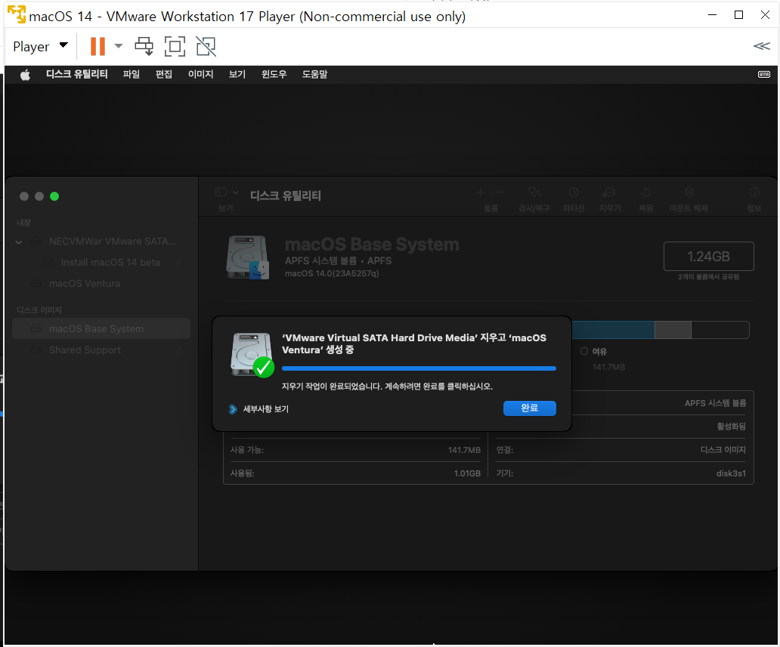This screenshot has width=780, height=647.
Task: Open the sidebar 보기 toolbar icon
Action: pos(221,193)
